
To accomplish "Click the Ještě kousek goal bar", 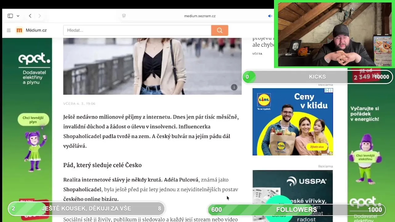I will coord(86,208).
